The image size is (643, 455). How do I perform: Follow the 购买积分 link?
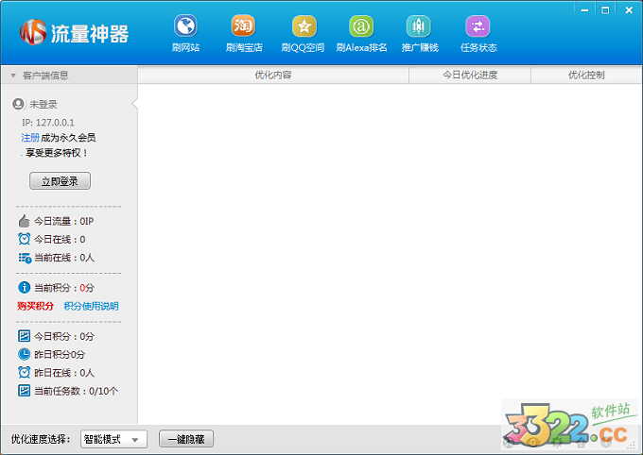[35, 306]
